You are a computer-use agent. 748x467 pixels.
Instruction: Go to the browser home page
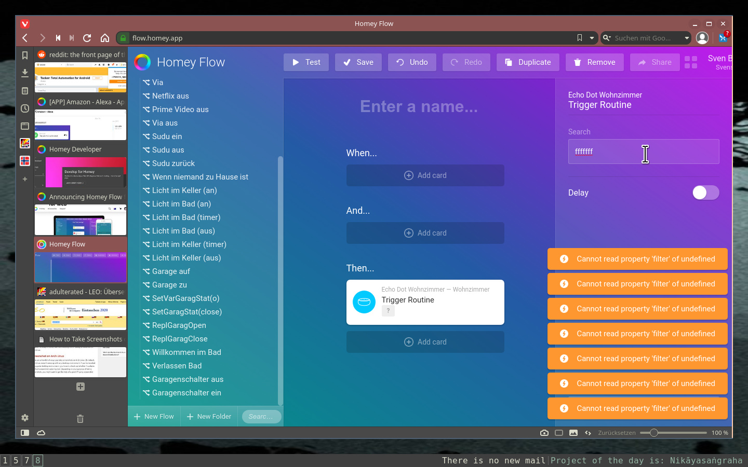105,38
